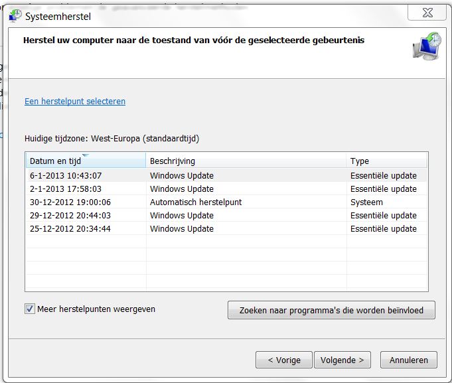Viewport: 452px width, 383px height.
Task: Click Windows Update in the 25-12-2012 row
Action: (182, 228)
